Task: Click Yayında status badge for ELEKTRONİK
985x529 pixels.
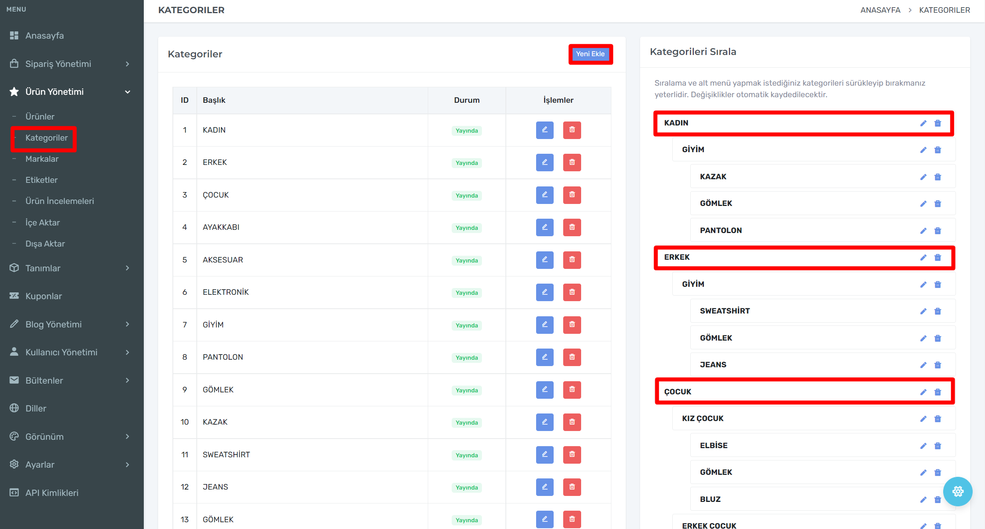Action: 466,293
